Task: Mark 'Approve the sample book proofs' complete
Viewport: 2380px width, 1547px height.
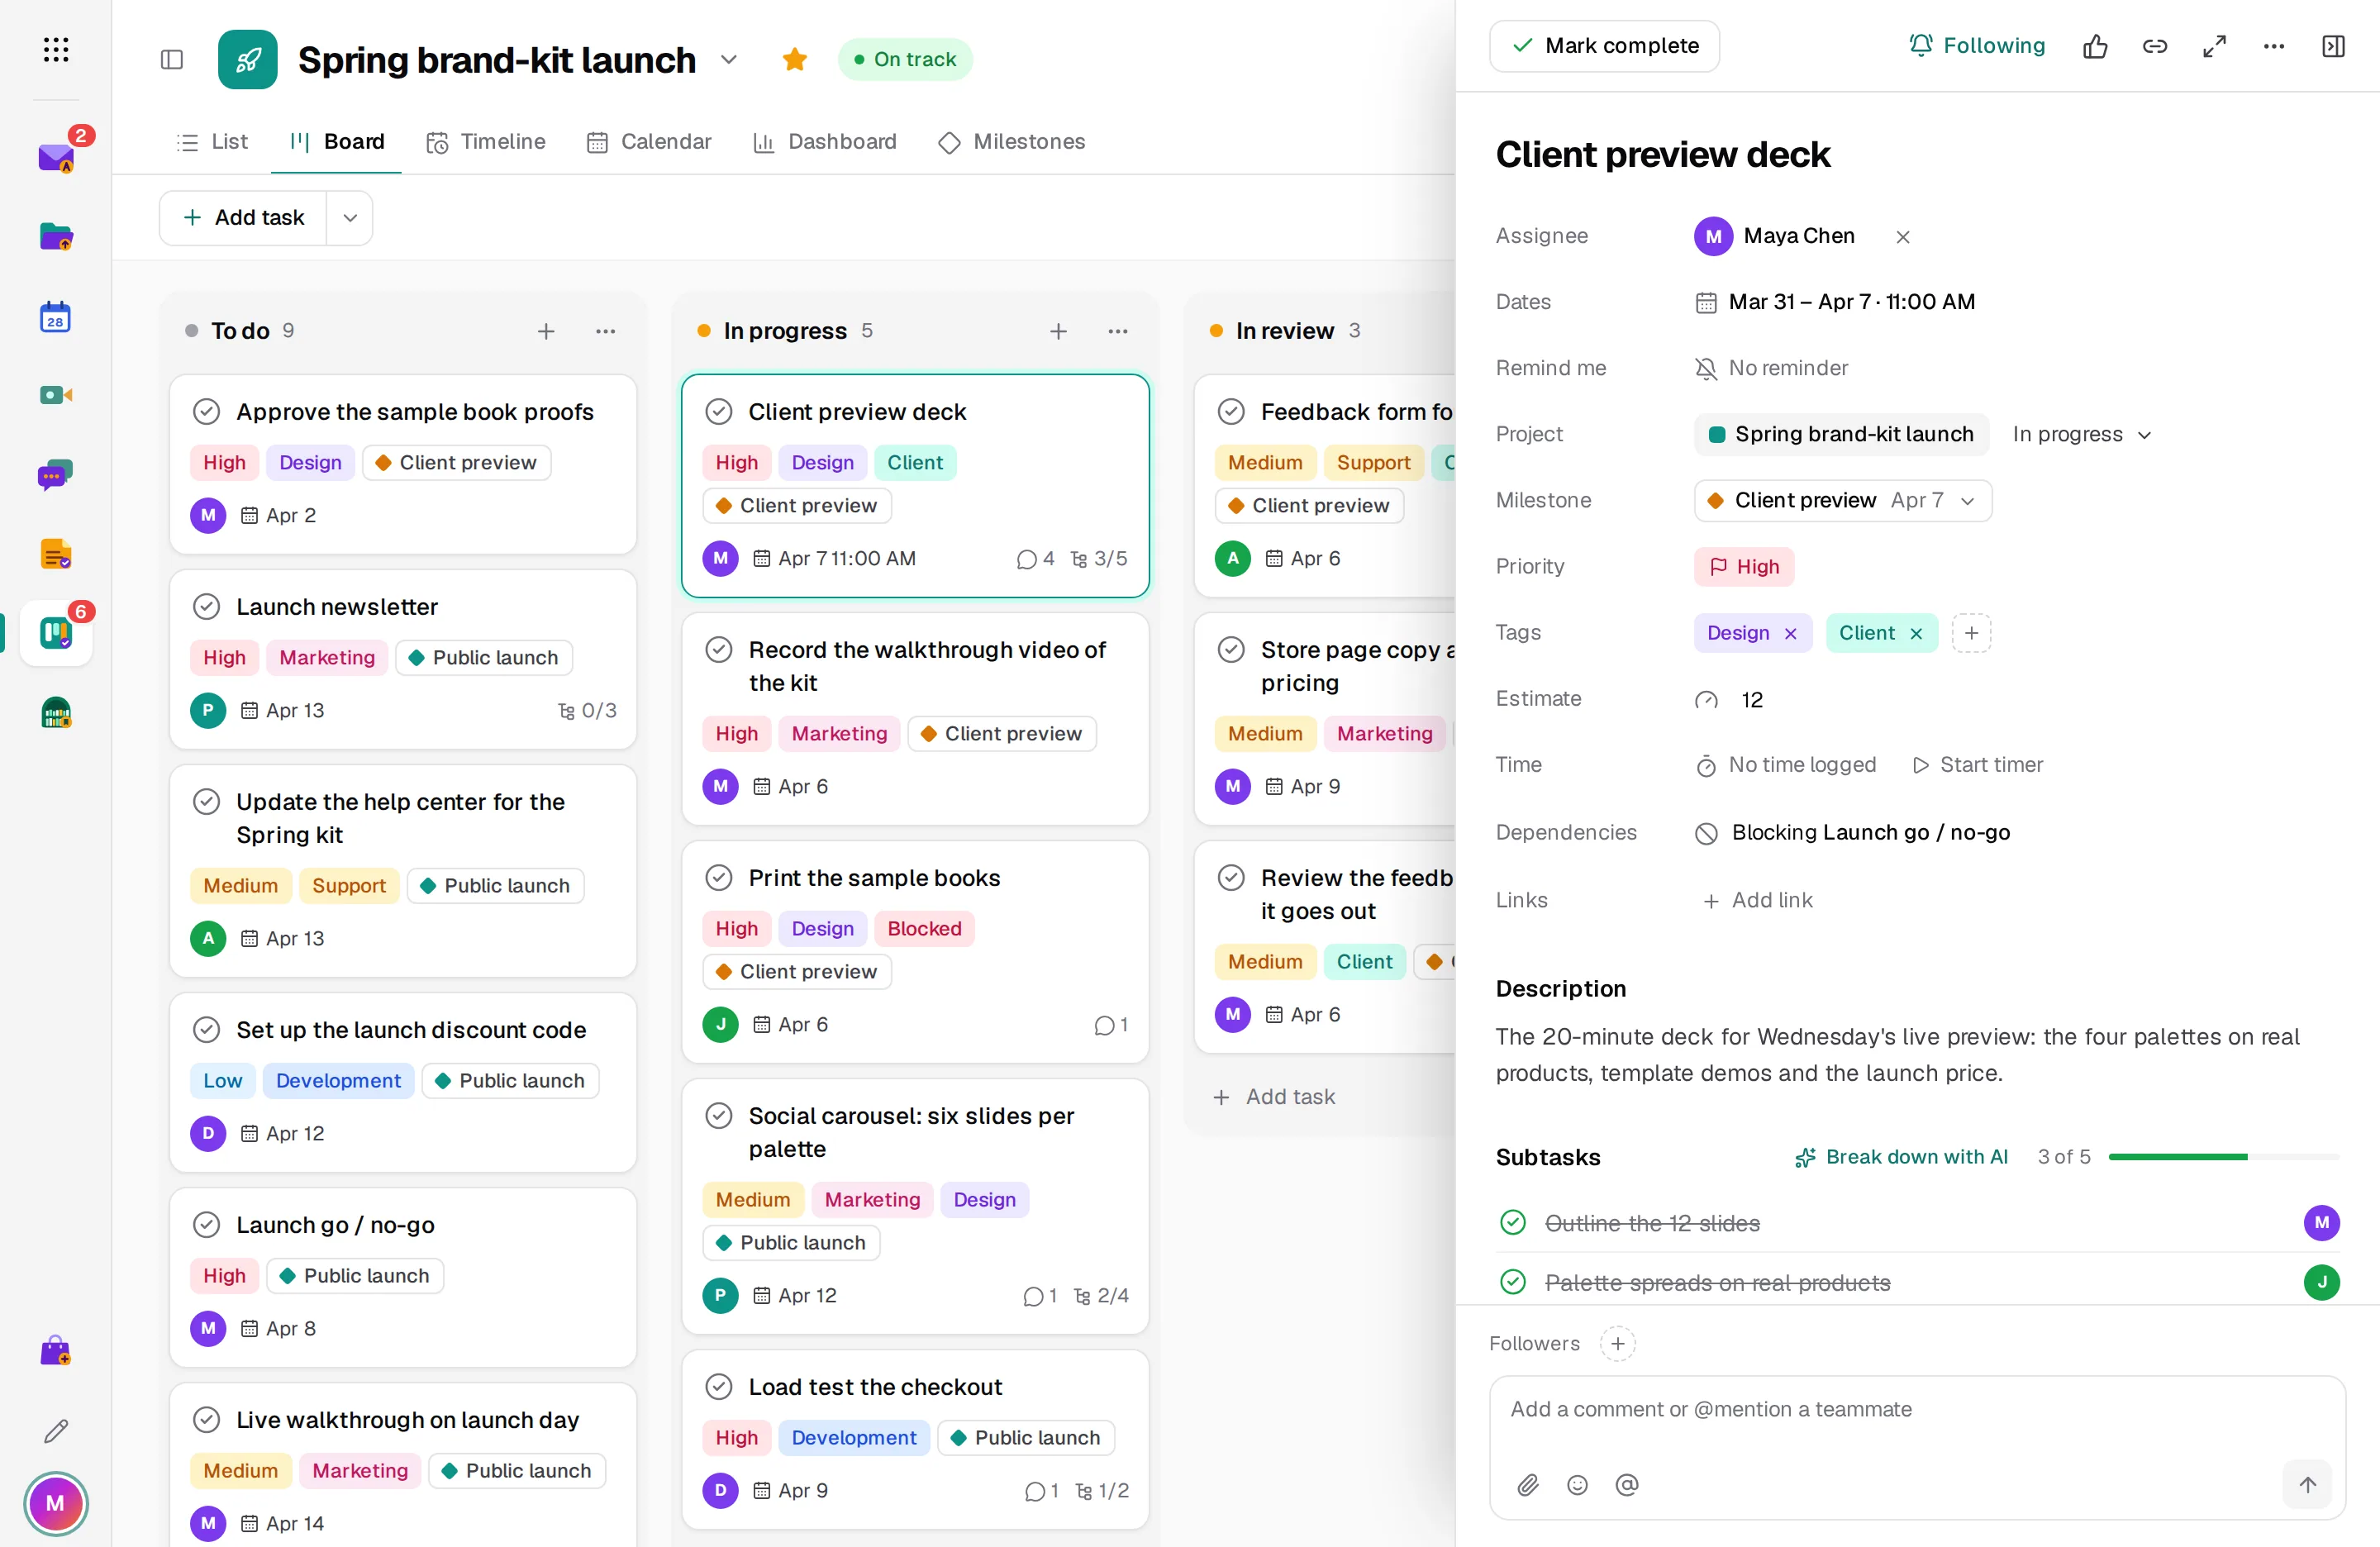Action: pos(206,412)
